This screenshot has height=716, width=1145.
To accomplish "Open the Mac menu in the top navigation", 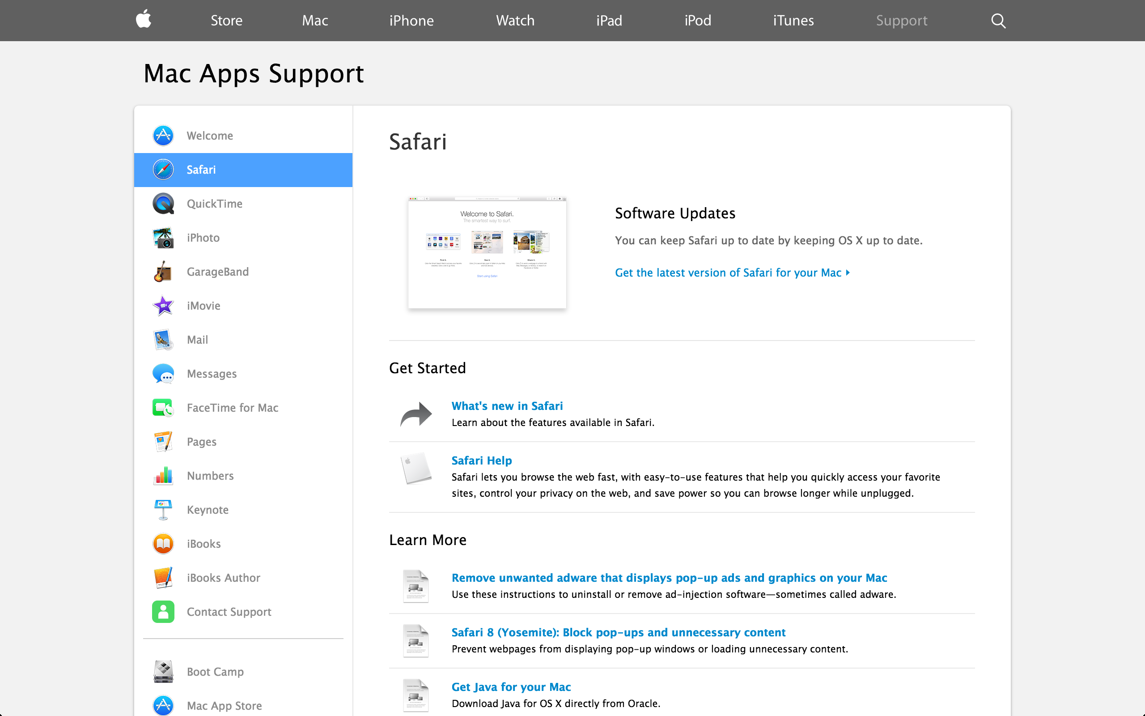I will (x=315, y=21).
